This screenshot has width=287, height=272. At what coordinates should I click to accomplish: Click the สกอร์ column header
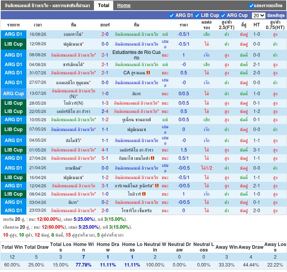coord(105,25)
